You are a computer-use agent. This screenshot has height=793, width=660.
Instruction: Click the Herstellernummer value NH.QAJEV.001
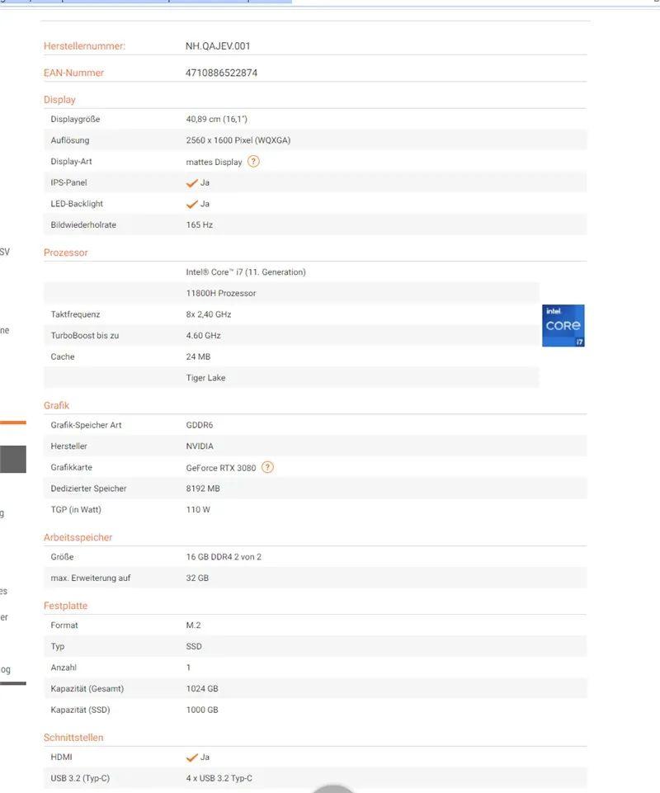click(218, 46)
